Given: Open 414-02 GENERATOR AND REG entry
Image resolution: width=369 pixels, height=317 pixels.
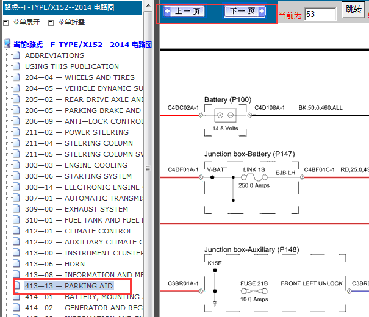Looking at the screenshot, I should point(84,308).
